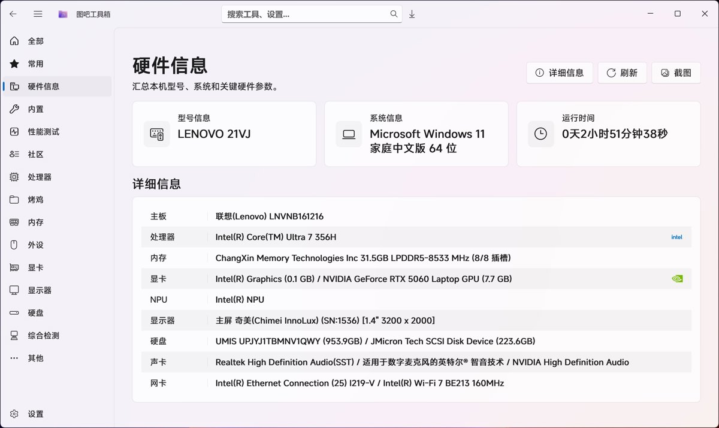The image size is (719, 428).
Task: Click the 声卡 row label
Action: click(158, 362)
